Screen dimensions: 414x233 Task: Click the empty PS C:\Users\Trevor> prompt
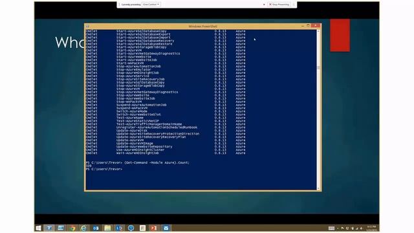(104, 169)
